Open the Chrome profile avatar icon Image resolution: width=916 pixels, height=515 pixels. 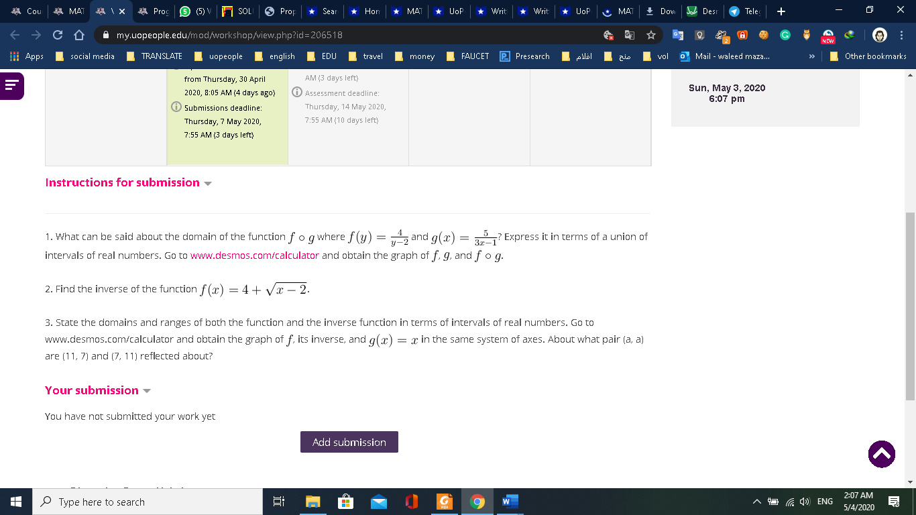point(880,34)
